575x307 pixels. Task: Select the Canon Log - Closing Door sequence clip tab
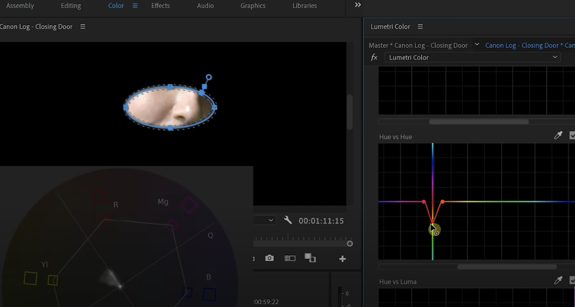530,46
